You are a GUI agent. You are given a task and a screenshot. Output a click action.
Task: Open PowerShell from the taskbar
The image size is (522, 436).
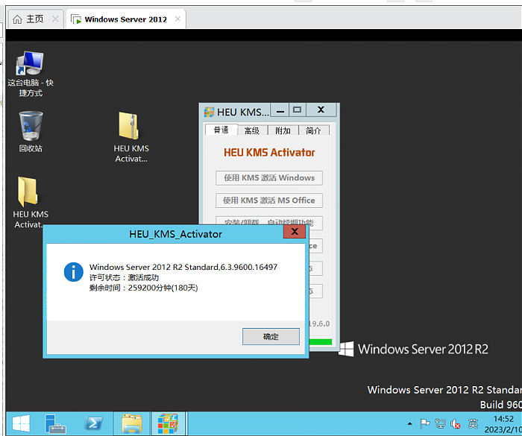pyautogui.click(x=94, y=424)
